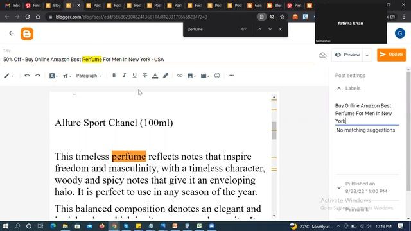Expand the Published on section
Viewport: 411px width, 231px height.
coord(339,187)
